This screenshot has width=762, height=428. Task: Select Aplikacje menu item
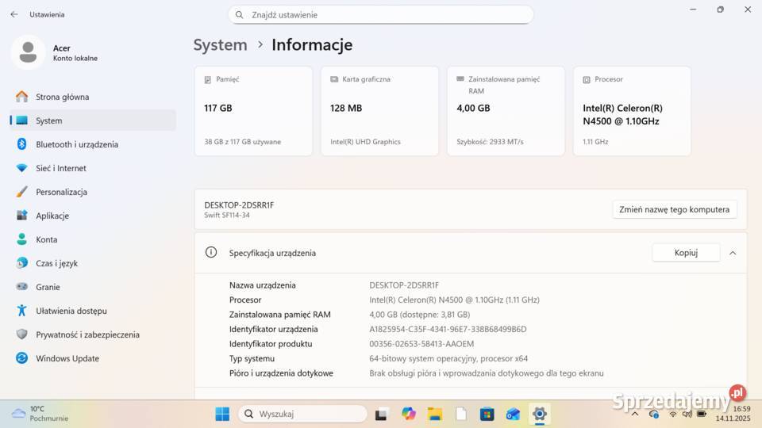click(x=52, y=216)
